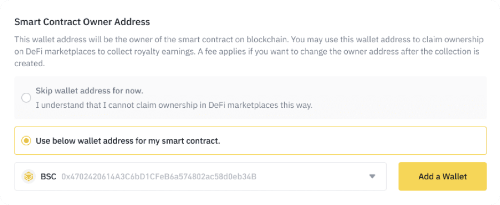Click the gray Skip option panel background

click(x=399, y=98)
